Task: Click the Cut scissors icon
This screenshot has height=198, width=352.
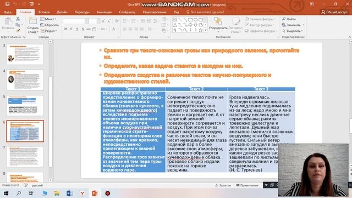Action: (x=18, y=19)
